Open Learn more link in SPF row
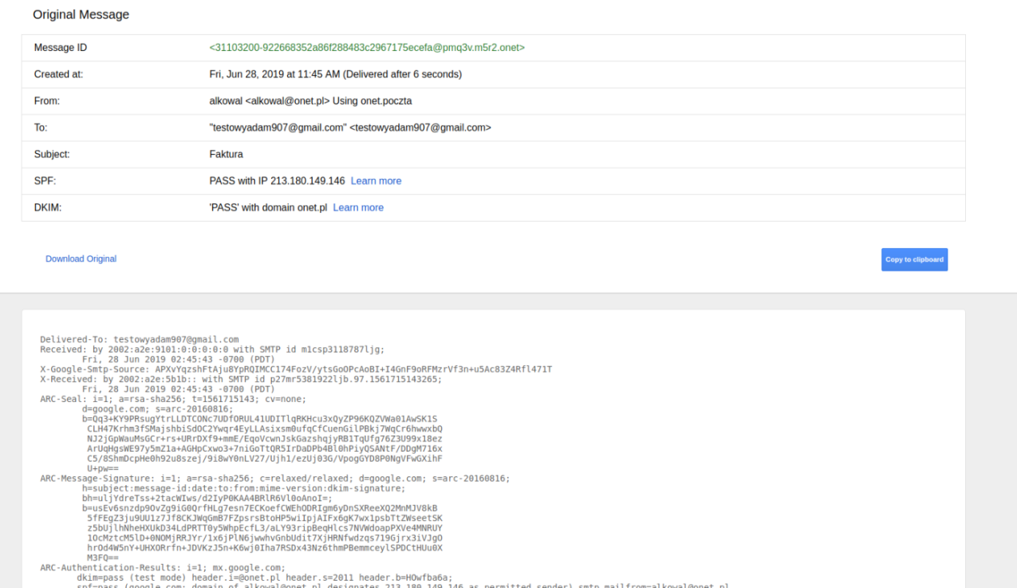The width and height of the screenshot is (1017, 588). [x=376, y=181]
